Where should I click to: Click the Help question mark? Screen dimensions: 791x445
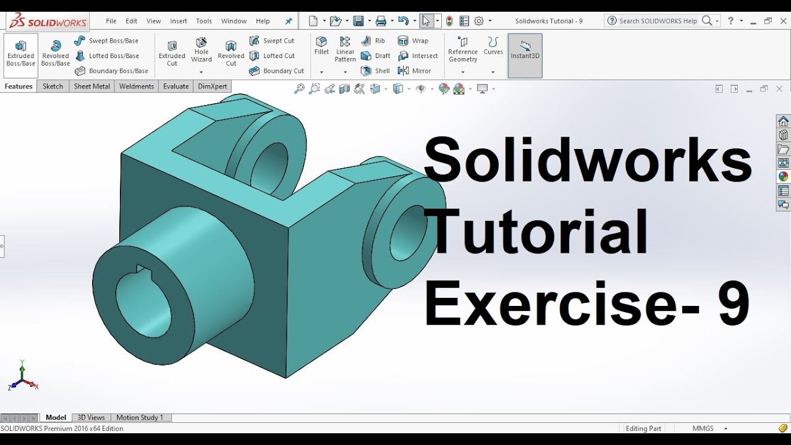731,21
